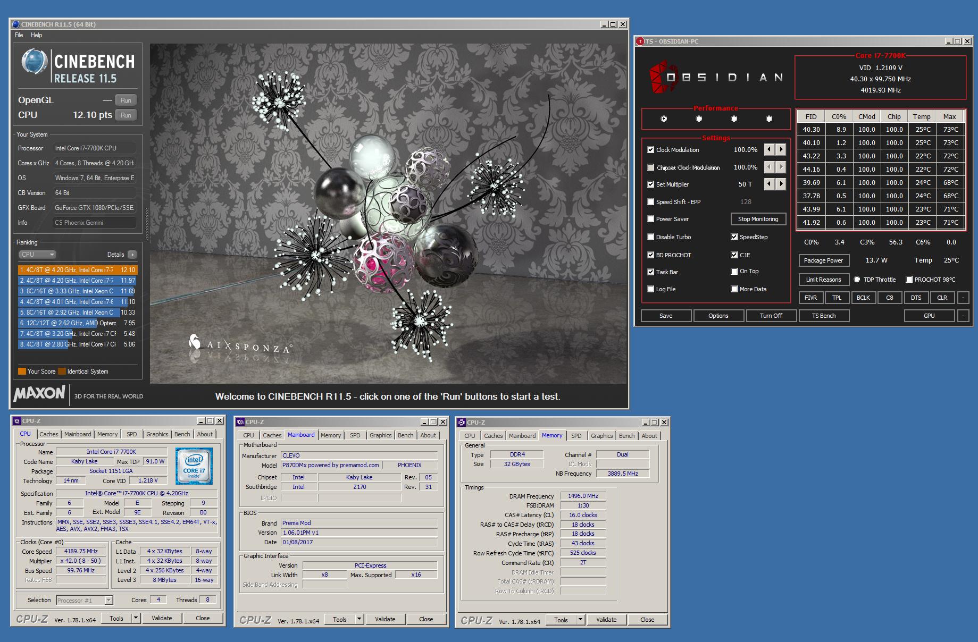This screenshot has height=642, width=978.
Task: Select the first Performance radio button
Action: (x=664, y=119)
